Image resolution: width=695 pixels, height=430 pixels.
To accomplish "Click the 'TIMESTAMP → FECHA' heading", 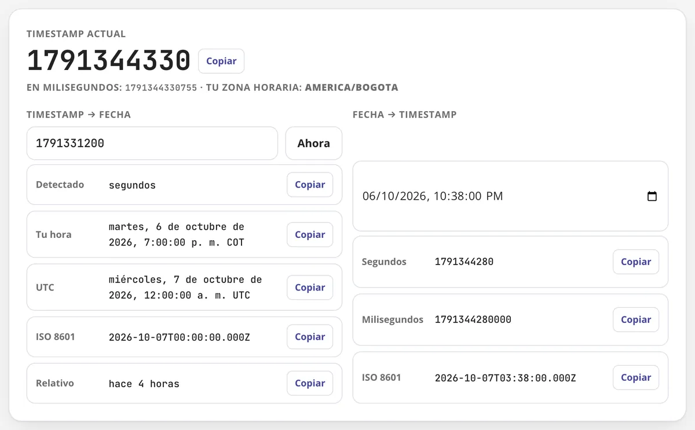I will point(79,115).
